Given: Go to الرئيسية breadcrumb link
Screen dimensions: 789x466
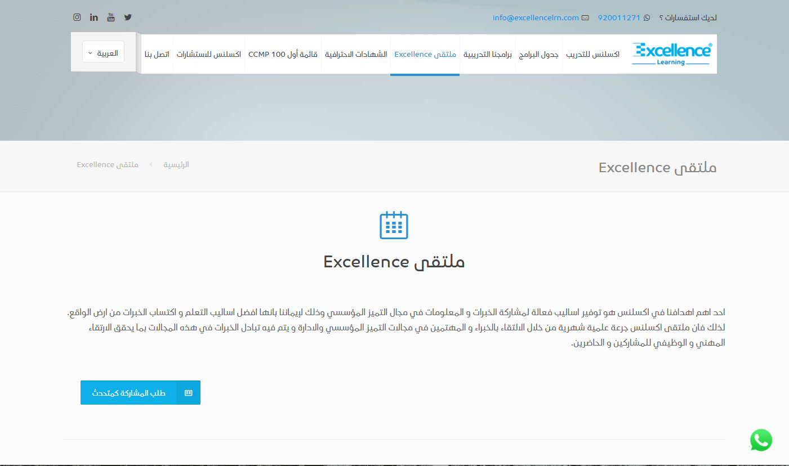Looking at the screenshot, I should [x=176, y=165].
